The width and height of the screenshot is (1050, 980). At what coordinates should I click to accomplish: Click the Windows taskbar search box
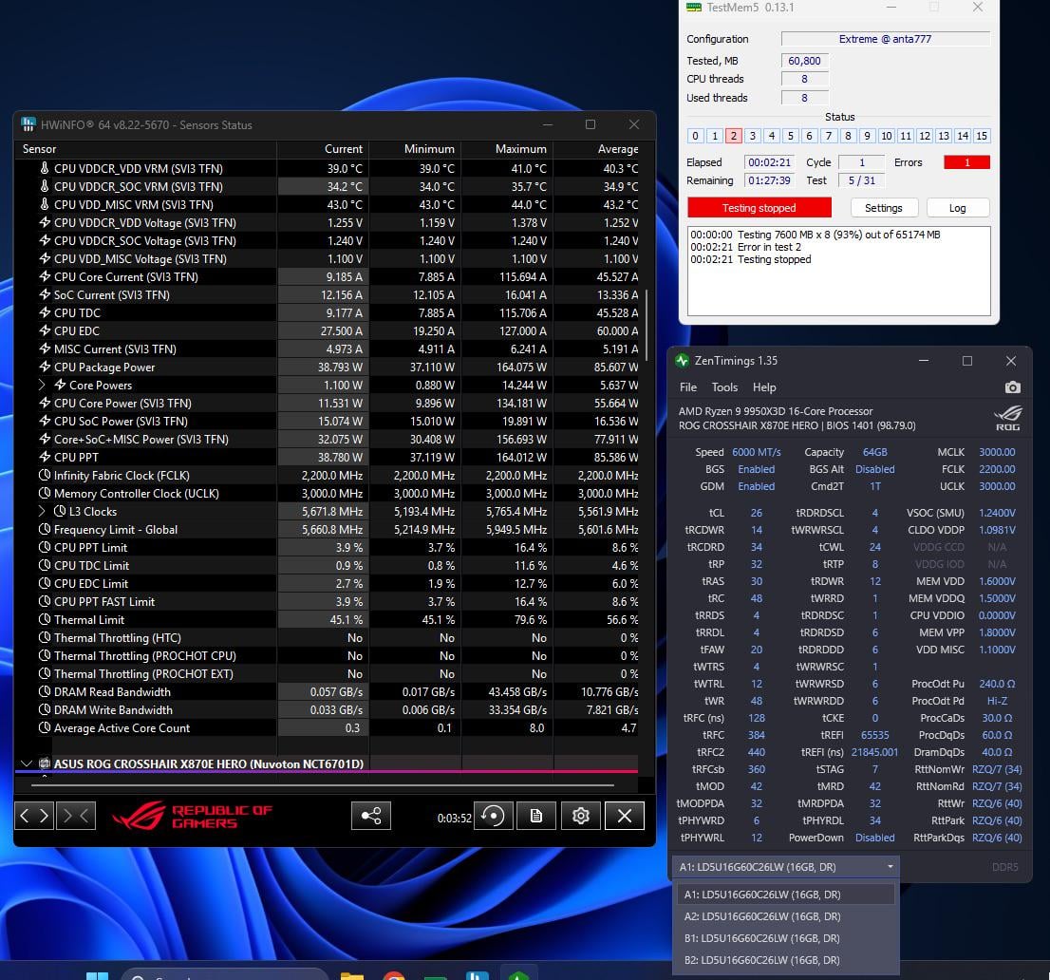[x=224, y=975]
